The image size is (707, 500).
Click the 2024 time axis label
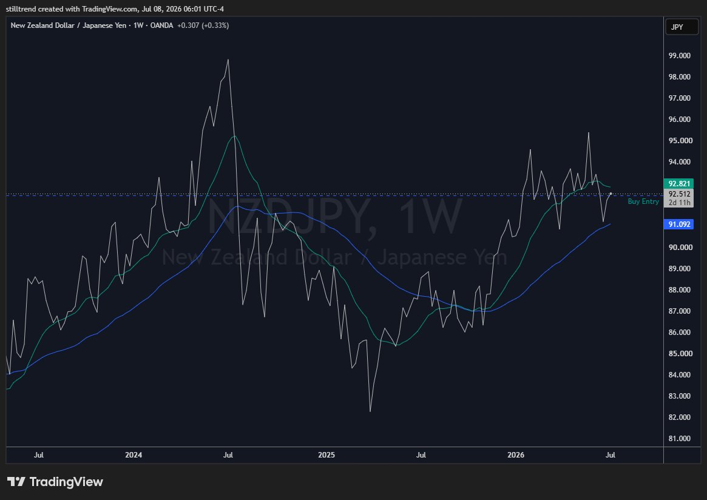[x=134, y=454]
